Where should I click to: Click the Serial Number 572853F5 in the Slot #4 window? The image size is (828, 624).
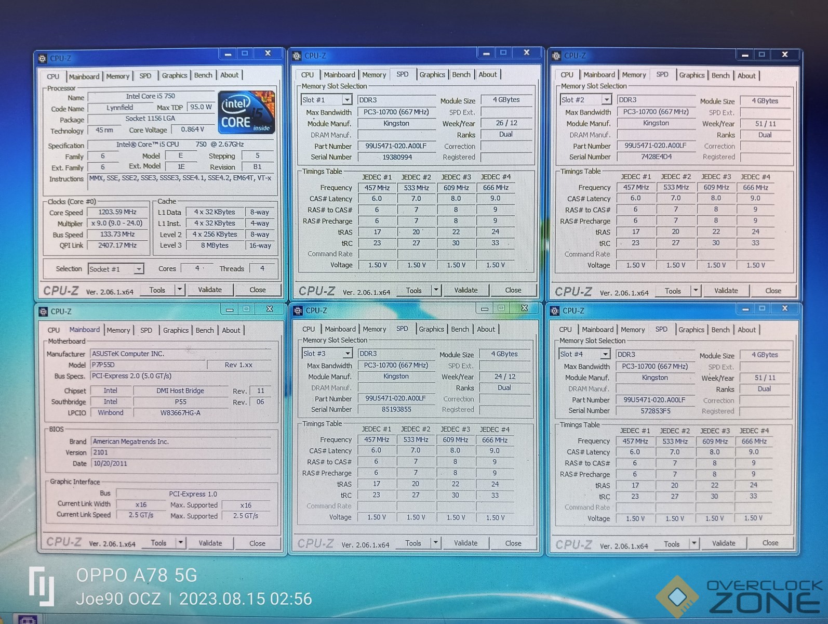tap(655, 411)
